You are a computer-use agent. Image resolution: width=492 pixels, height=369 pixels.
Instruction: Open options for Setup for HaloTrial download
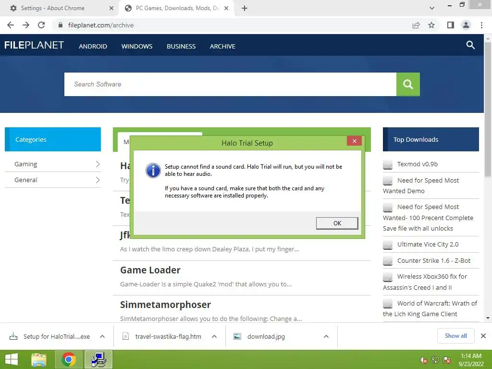tap(102, 336)
